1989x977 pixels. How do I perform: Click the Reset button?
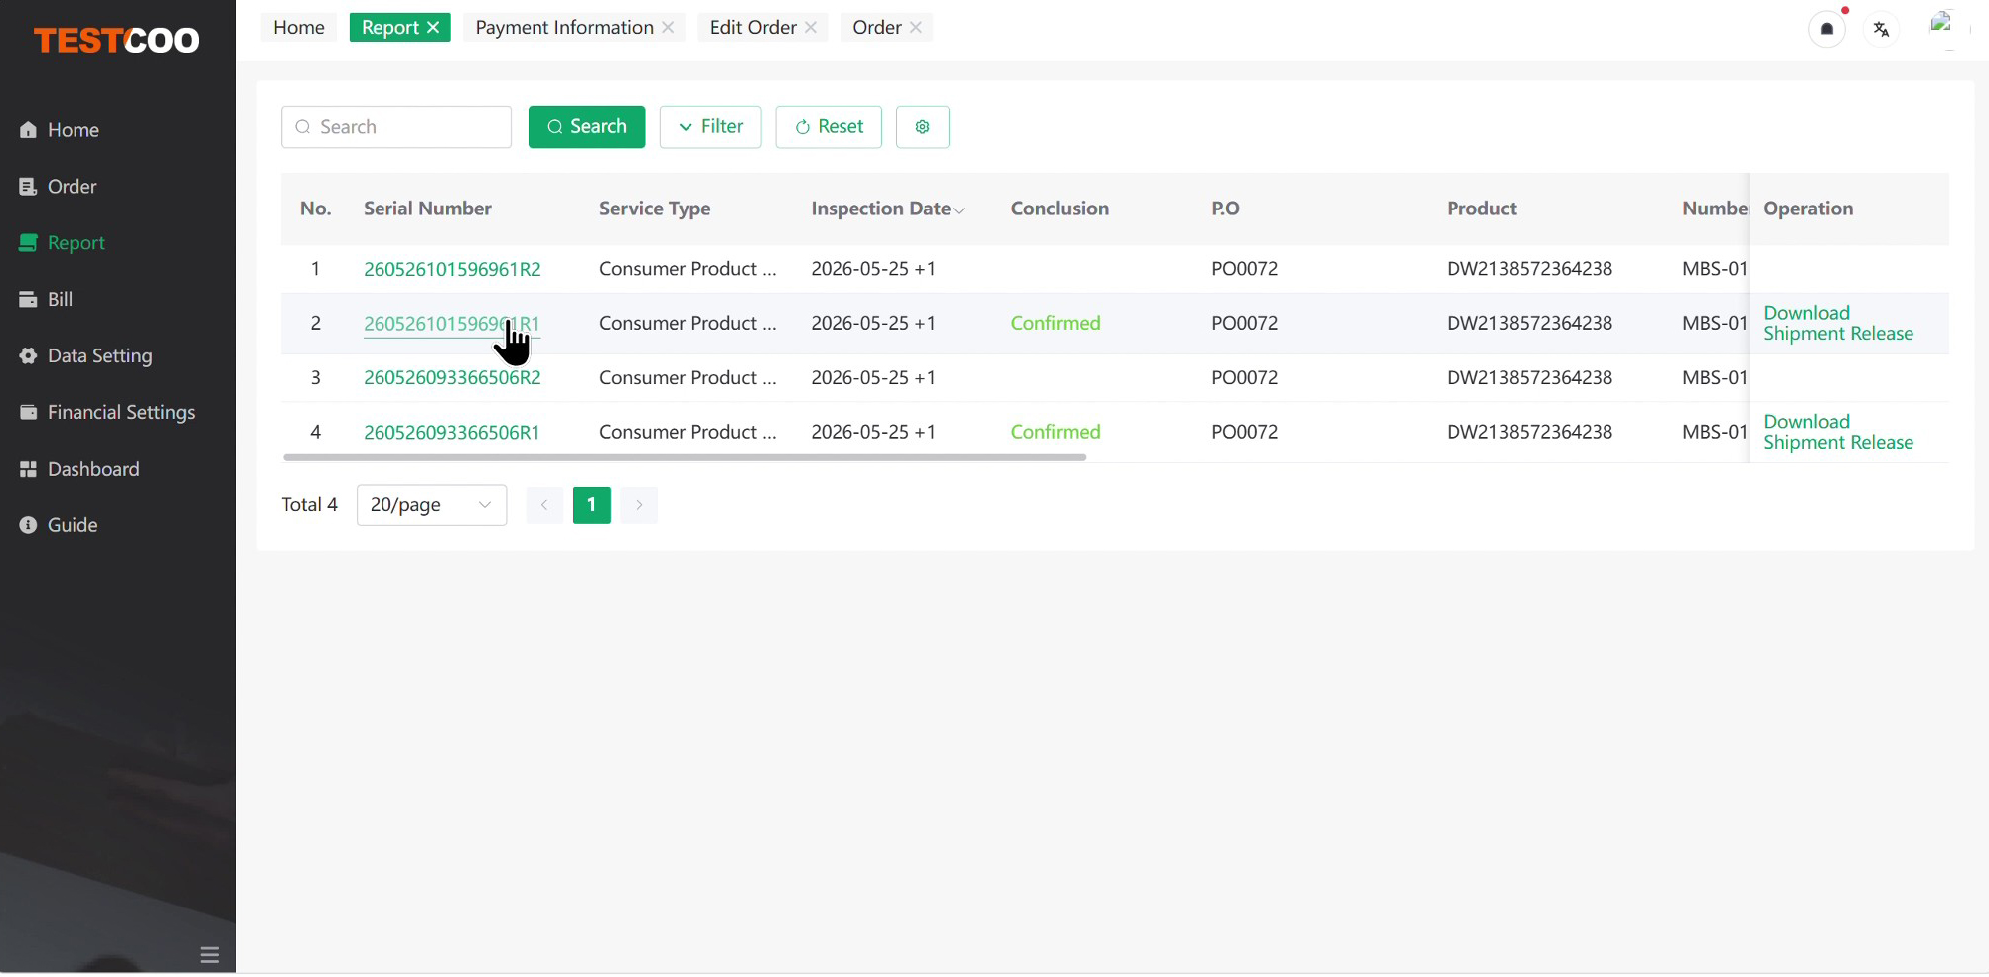click(x=829, y=127)
